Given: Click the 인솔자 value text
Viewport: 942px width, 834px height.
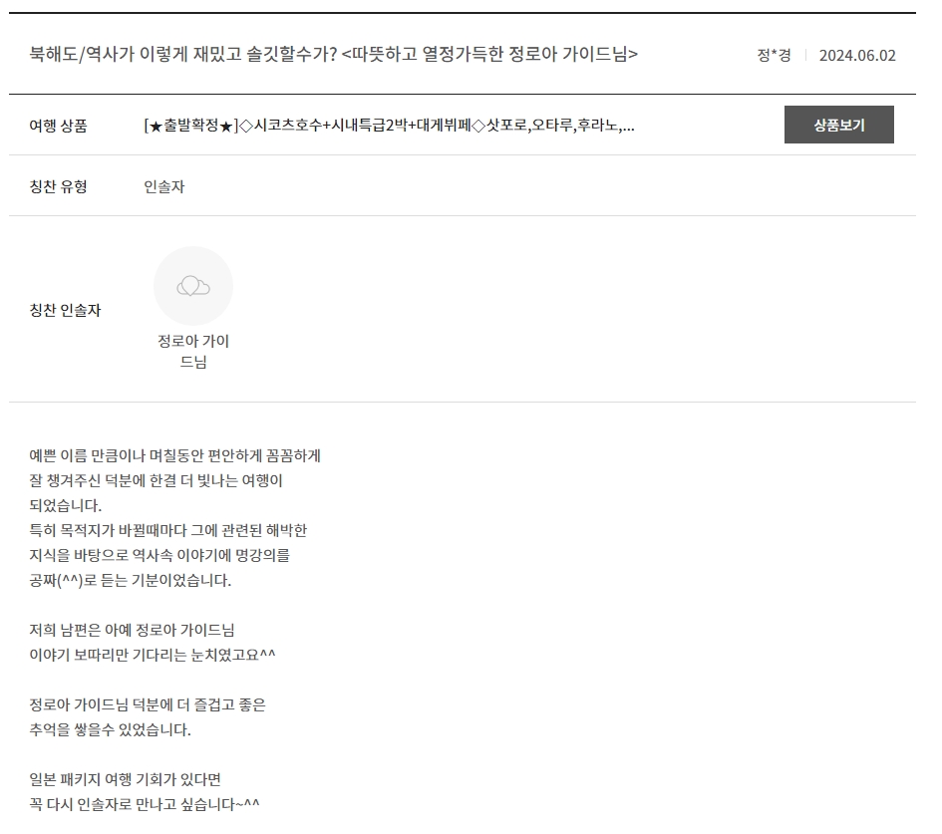Looking at the screenshot, I should (164, 186).
